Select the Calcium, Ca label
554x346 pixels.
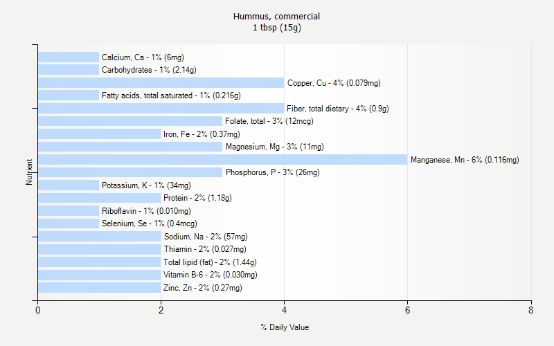pos(143,57)
